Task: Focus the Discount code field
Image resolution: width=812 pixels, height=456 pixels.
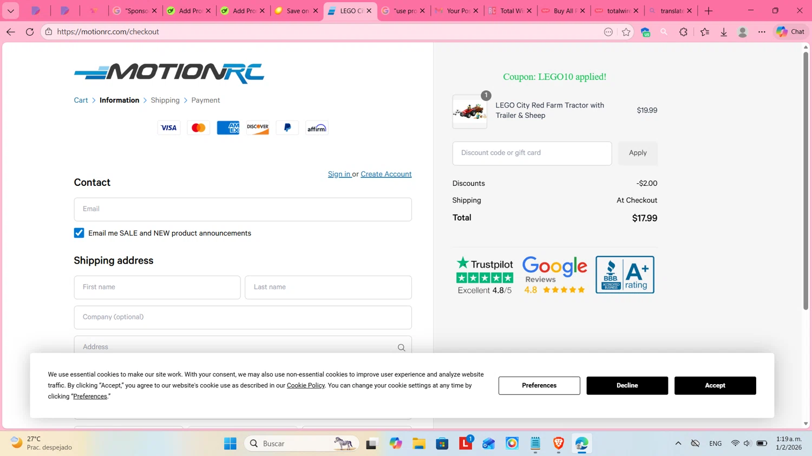Action: (532, 153)
